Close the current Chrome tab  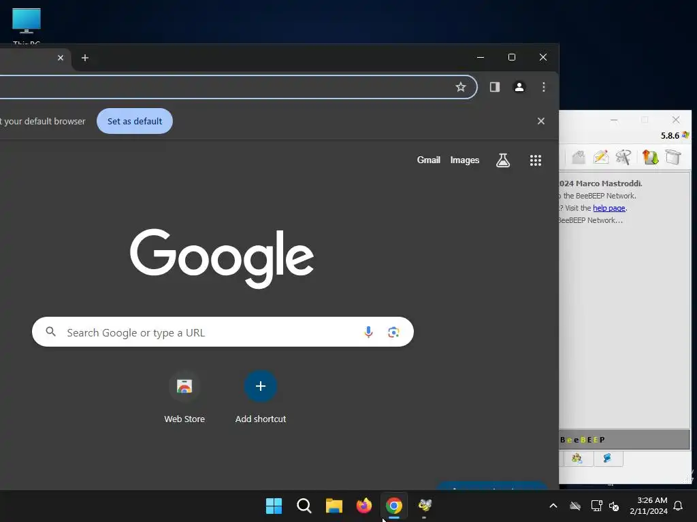pos(61,58)
